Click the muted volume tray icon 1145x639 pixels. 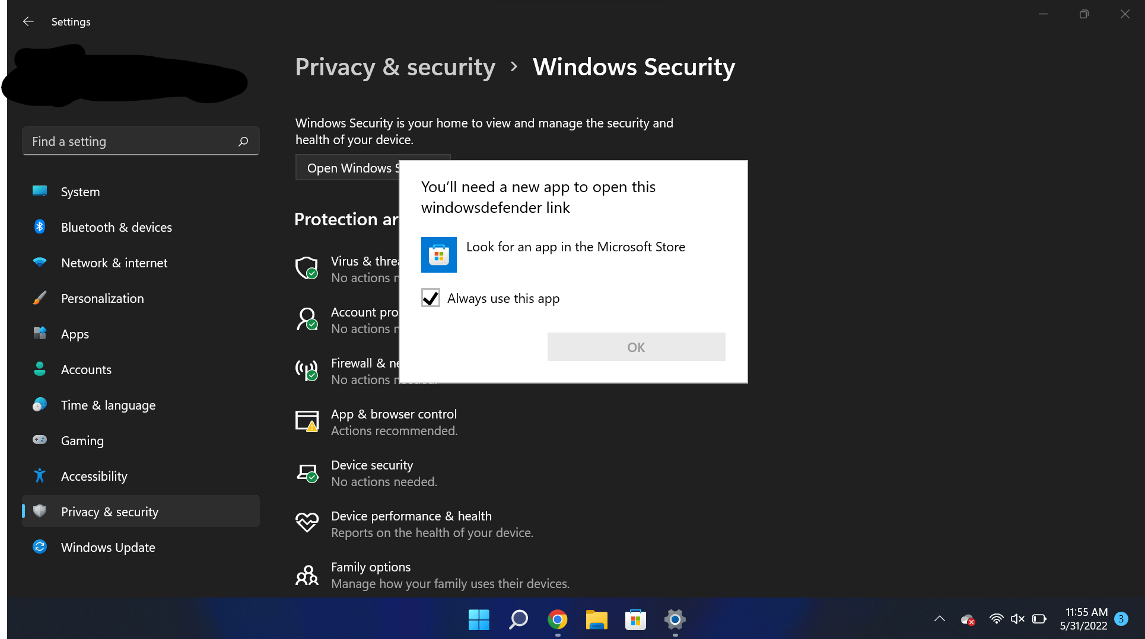[x=1017, y=619]
